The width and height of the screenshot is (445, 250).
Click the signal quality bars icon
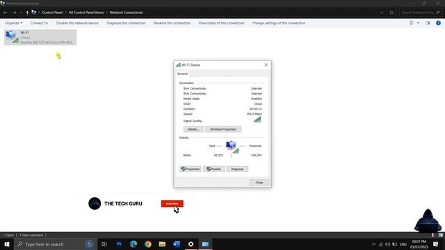(257, 119)
